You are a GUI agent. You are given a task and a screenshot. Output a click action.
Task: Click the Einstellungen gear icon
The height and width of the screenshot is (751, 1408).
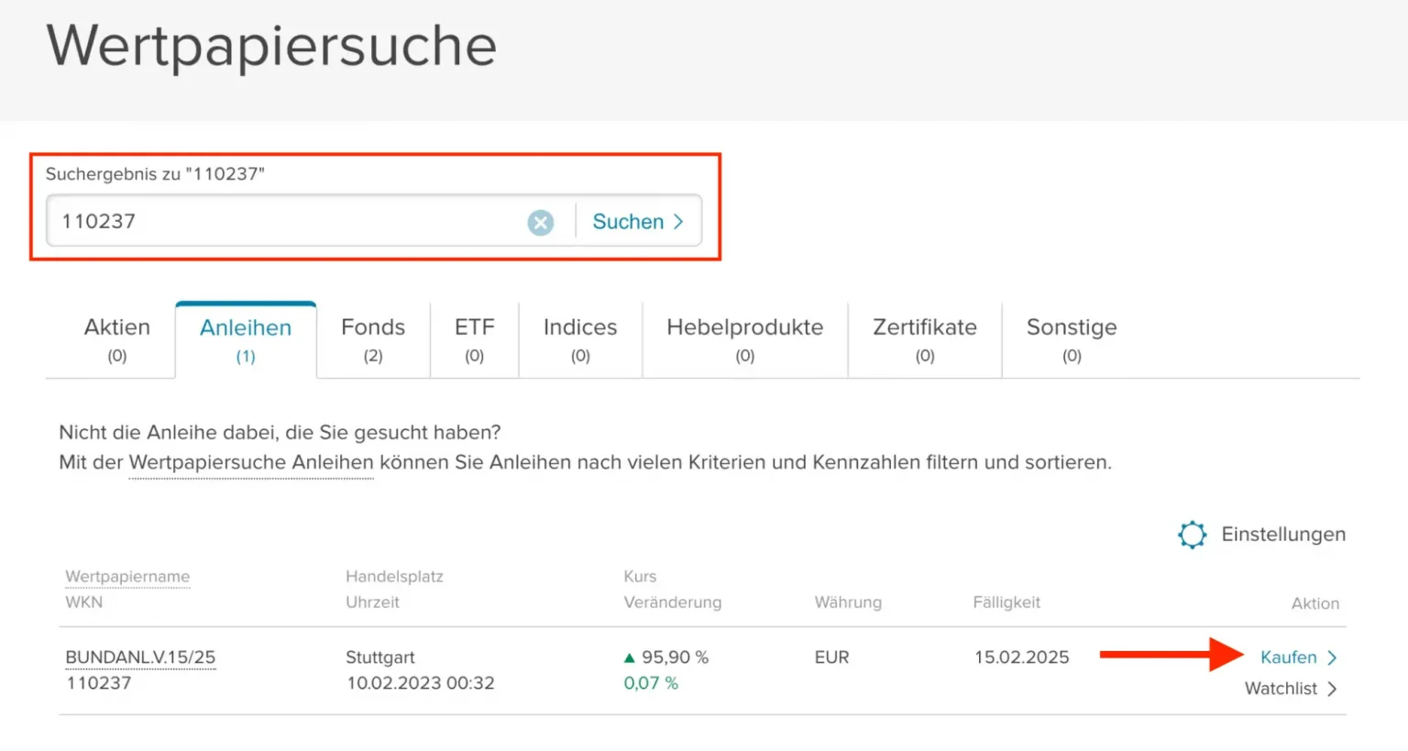point(1192,535)
